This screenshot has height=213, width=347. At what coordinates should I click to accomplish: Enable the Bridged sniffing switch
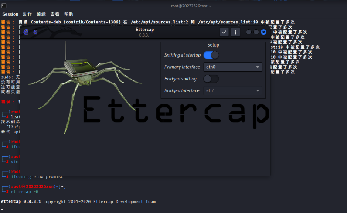click(211, 79)
